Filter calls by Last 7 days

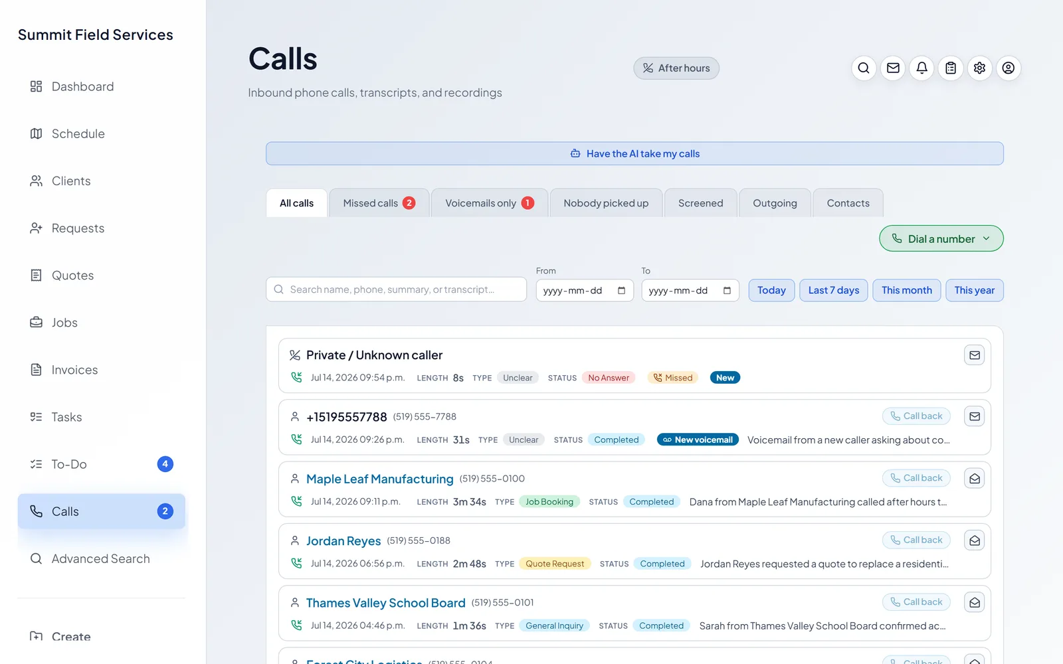pyautogui.click(x=834, y=290)
